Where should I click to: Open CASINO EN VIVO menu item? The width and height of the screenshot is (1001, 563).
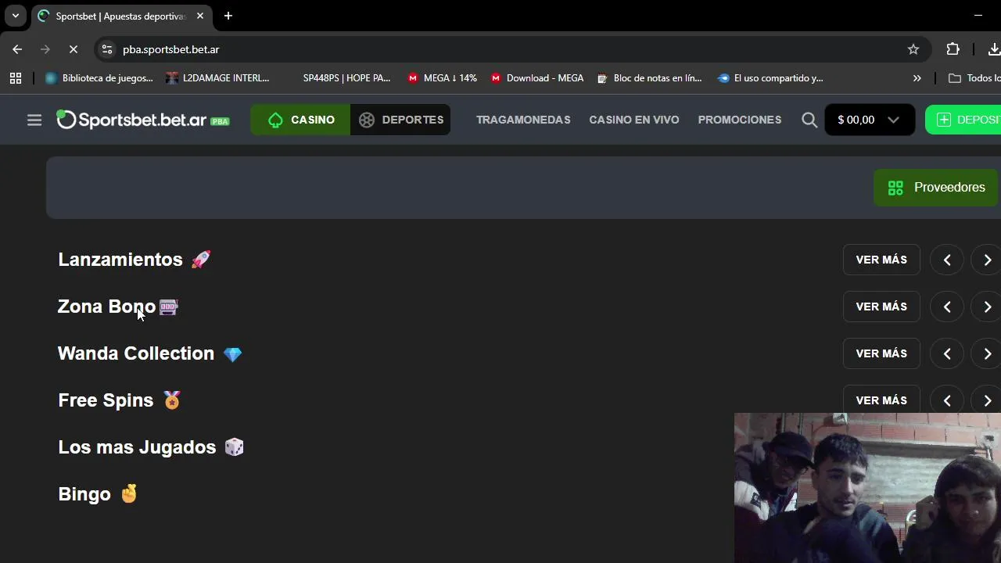(634, 120)
